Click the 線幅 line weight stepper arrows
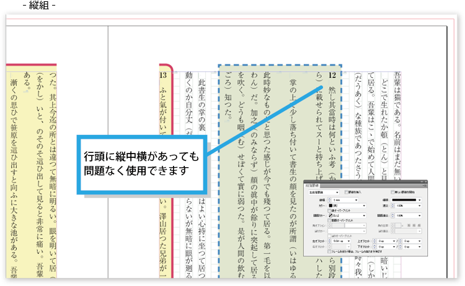 [x=329, y=200]
